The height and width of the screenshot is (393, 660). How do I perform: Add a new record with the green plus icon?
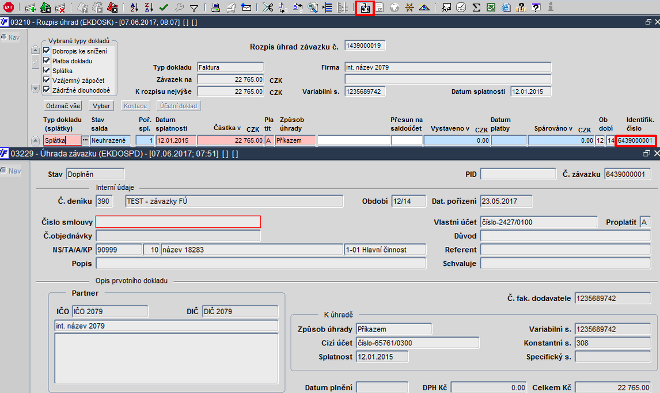[x=31, y=7]
